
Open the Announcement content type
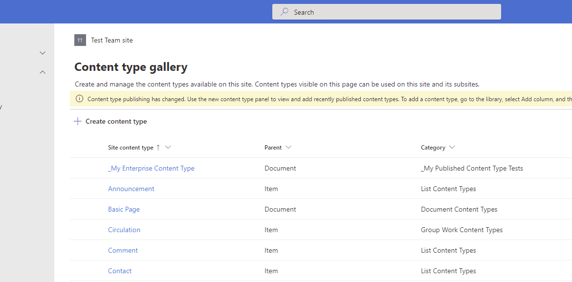tap(131, 189)
